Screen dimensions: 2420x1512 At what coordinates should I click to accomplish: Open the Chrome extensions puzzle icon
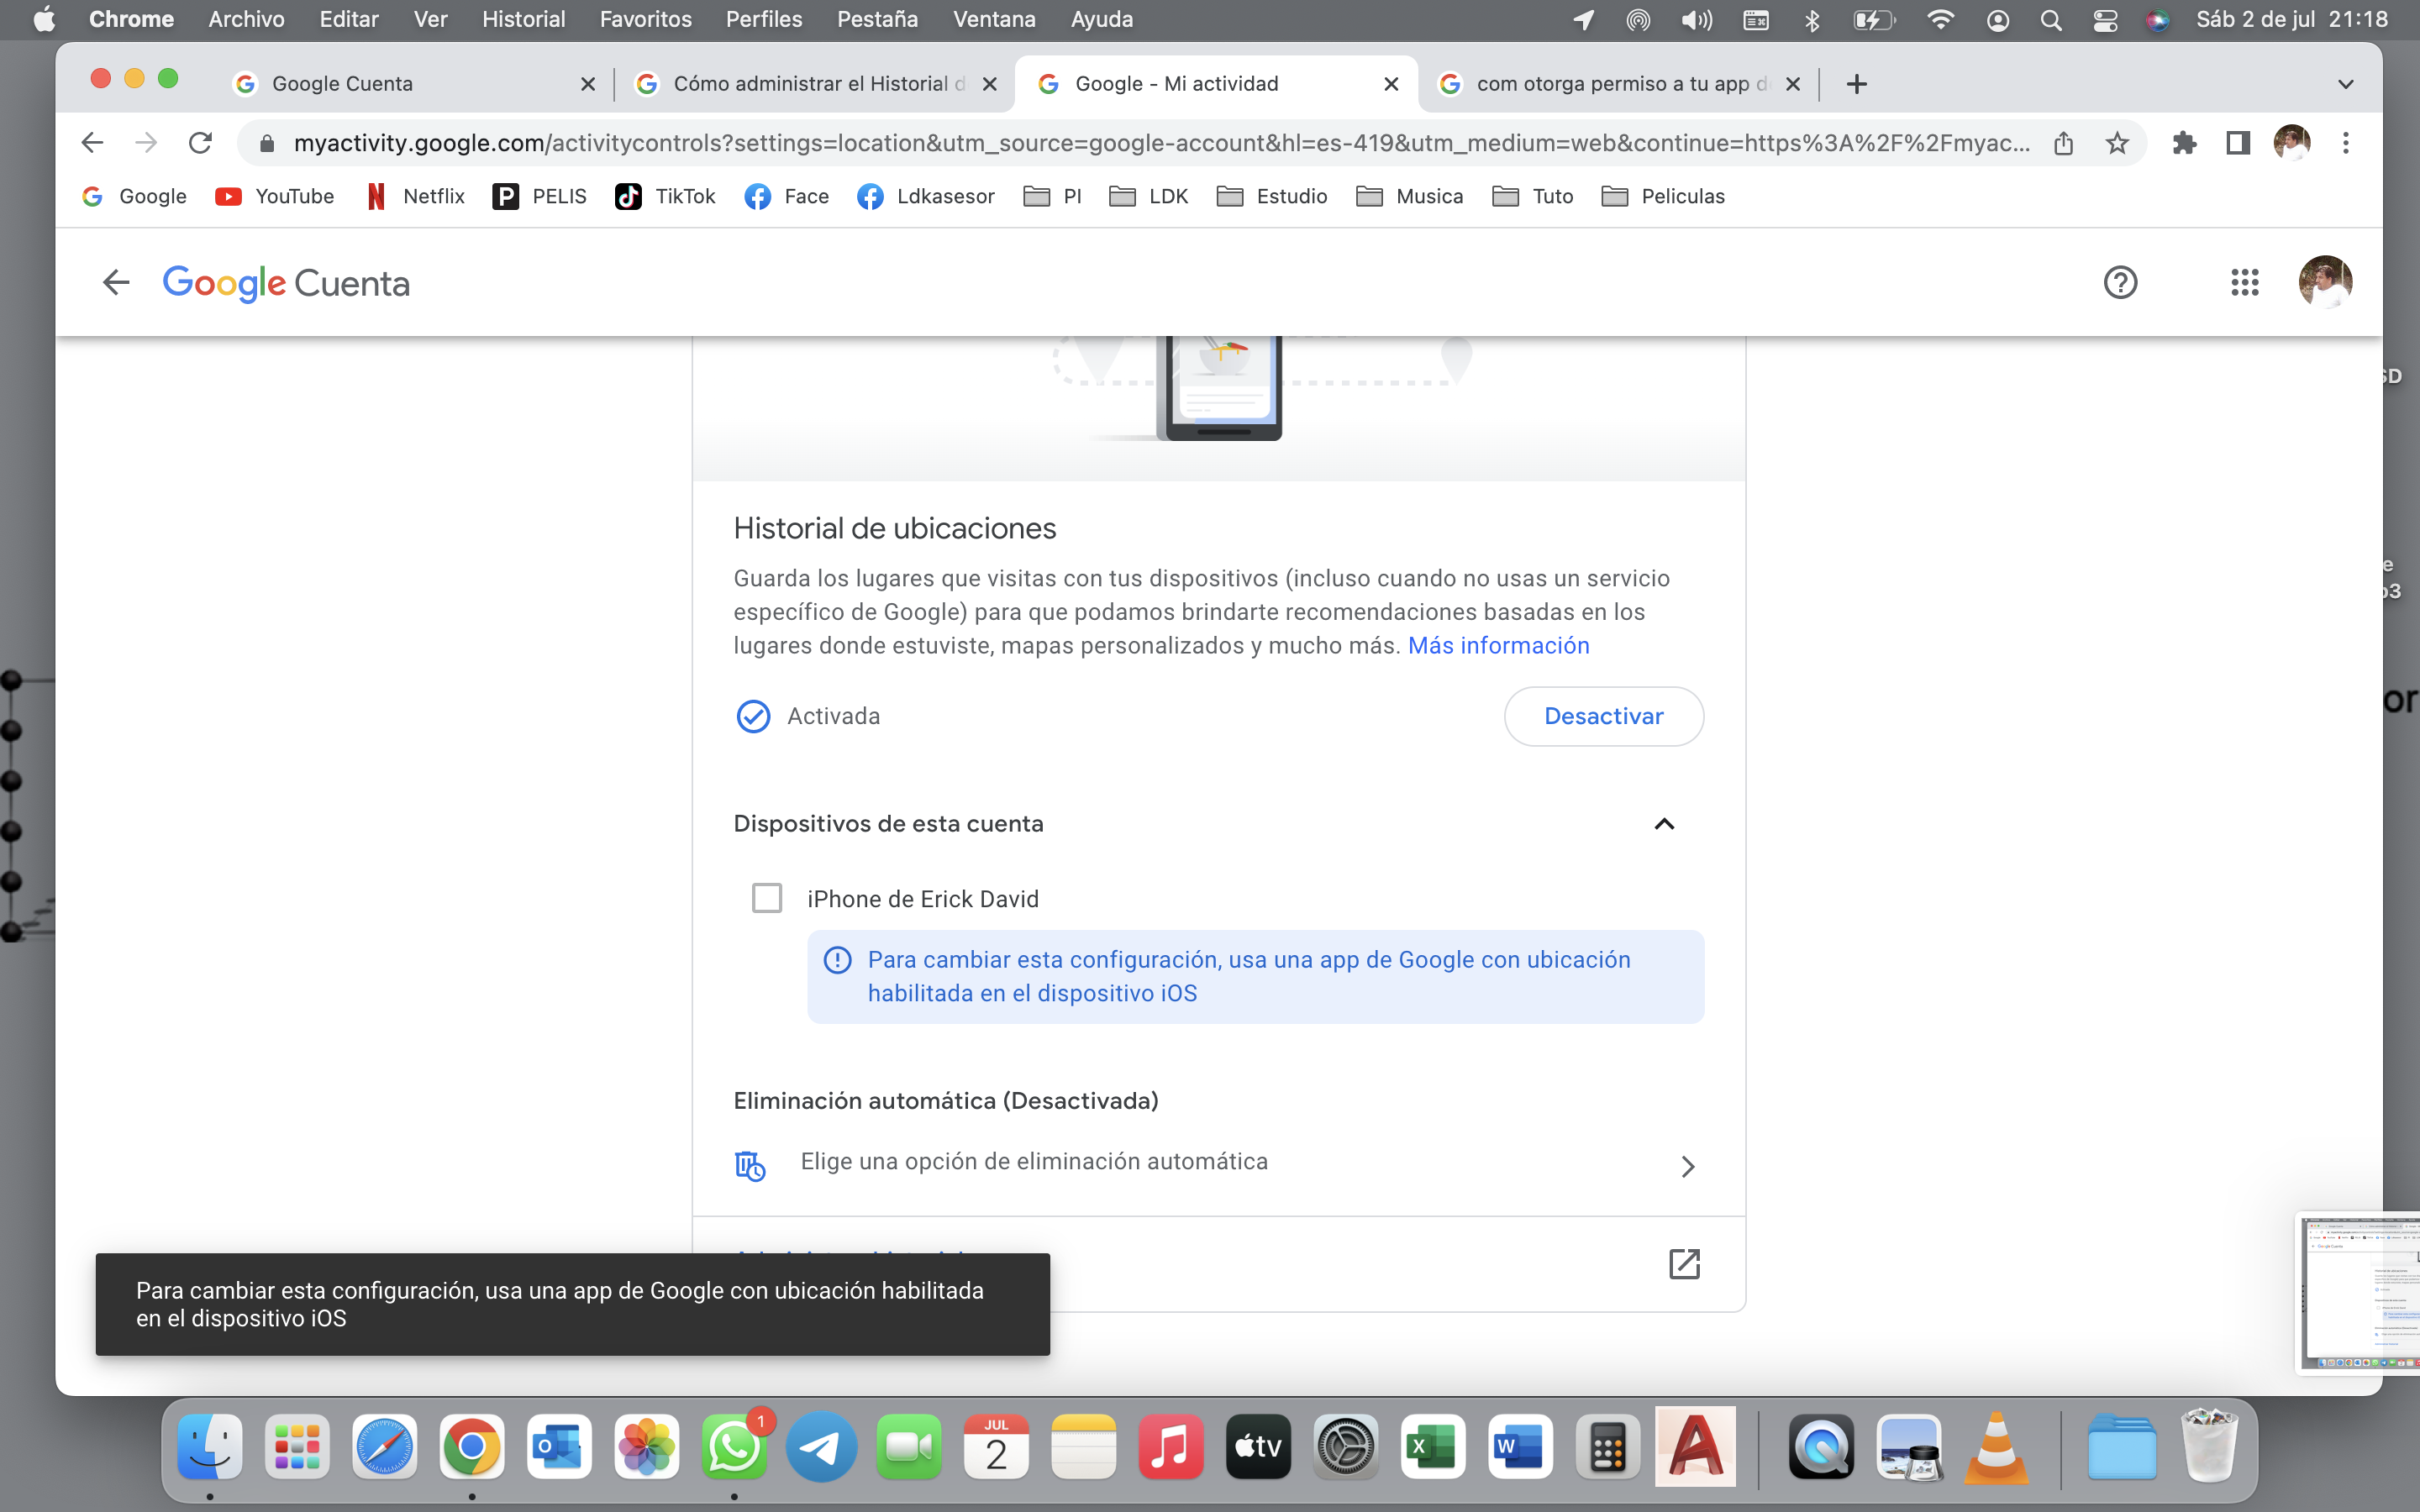point(2184,143)
